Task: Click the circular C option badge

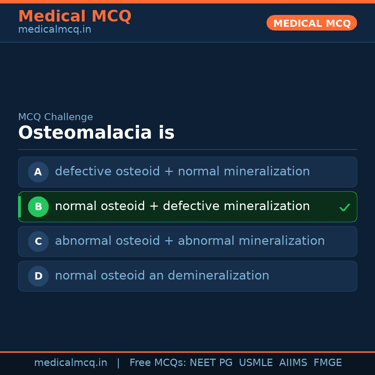Action: pos(38,241)
